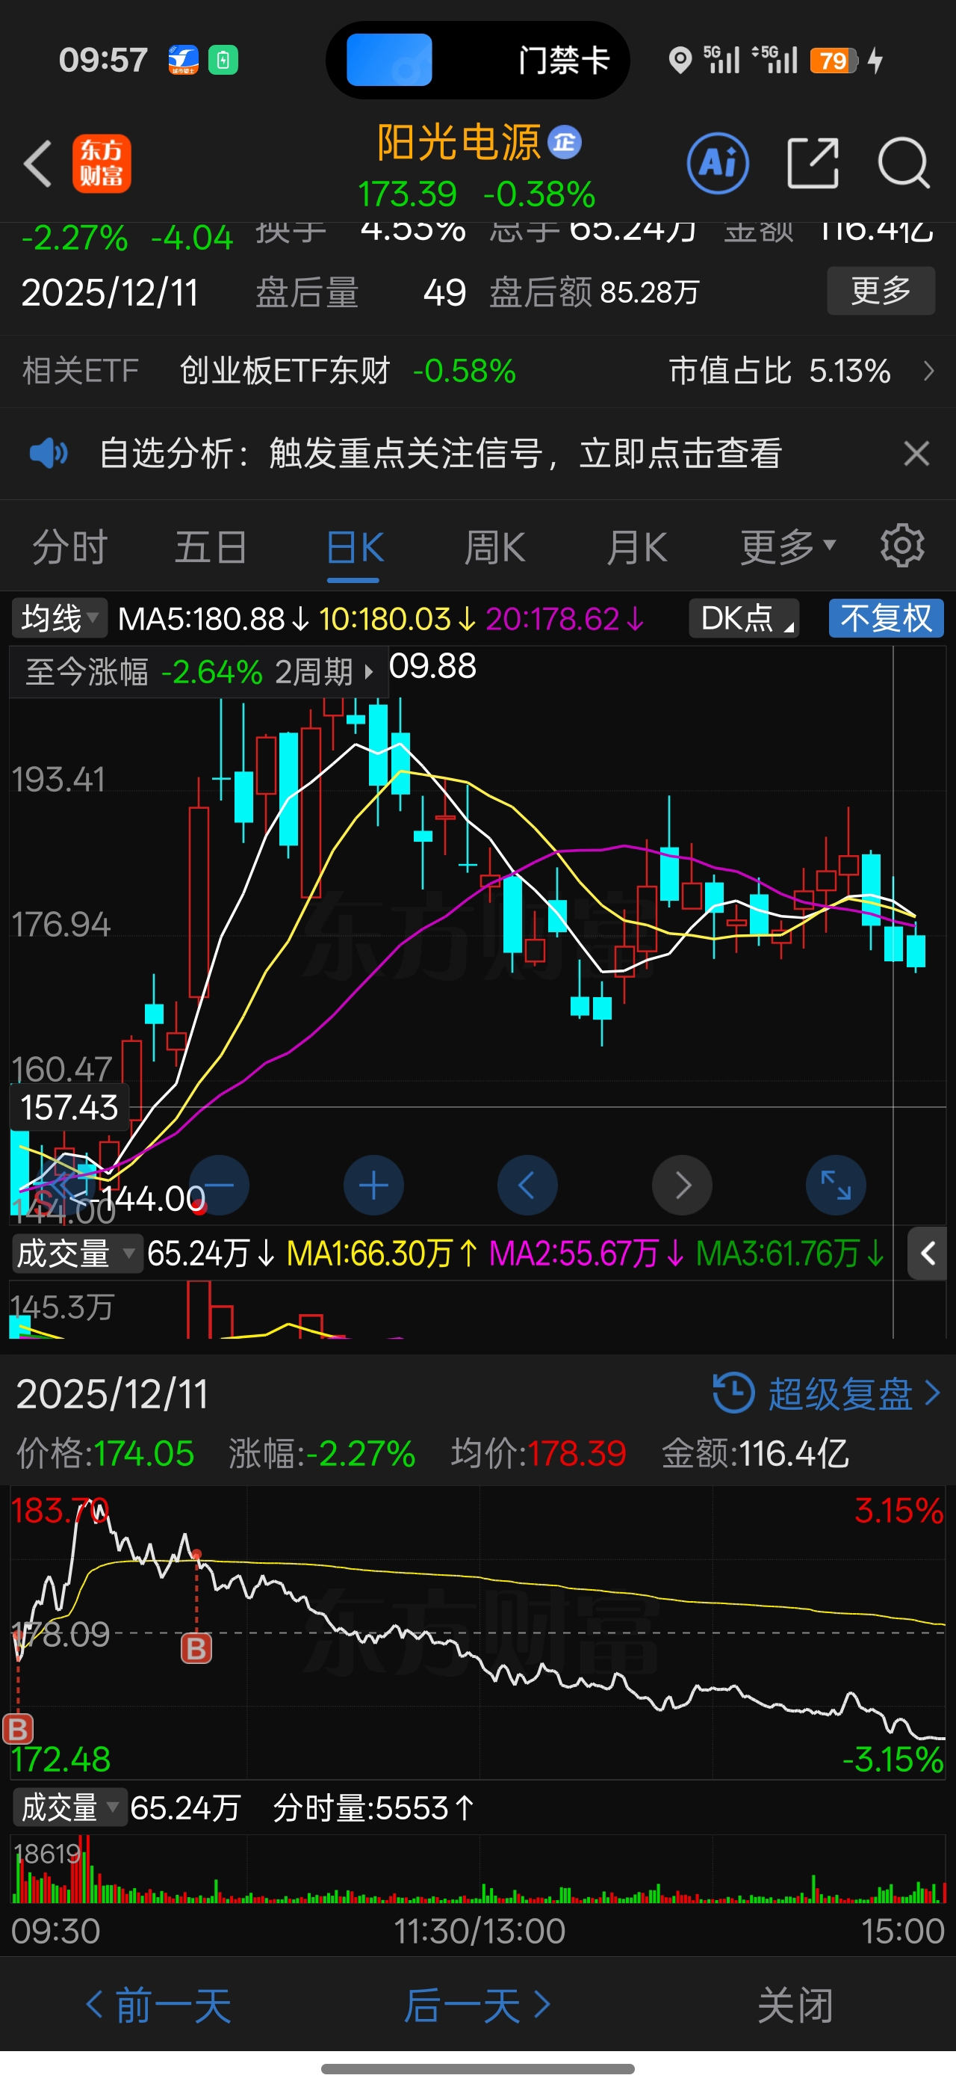Open the 门禁卡 dynamic island pill

477,60
